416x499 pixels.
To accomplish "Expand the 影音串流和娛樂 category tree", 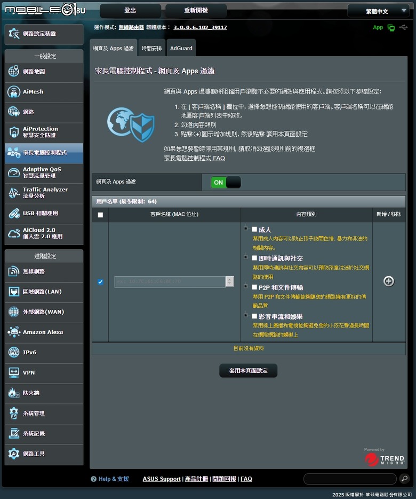I will 246,315.
